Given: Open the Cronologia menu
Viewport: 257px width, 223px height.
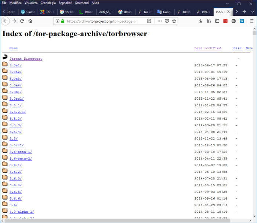Looking at the screenshot, I should click(48, 3).
